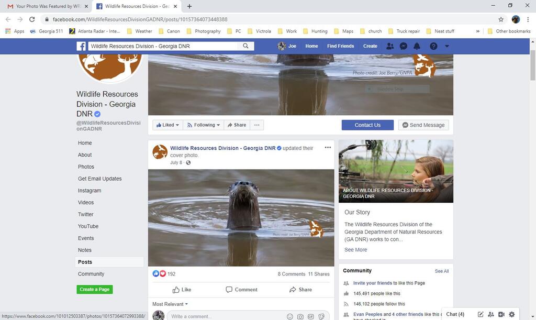Reload the page
536x320 pixels.
tap(32, 19)
